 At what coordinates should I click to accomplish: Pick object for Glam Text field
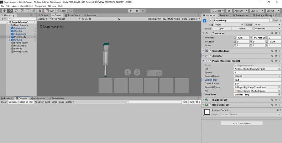click(x=279, y=94)
